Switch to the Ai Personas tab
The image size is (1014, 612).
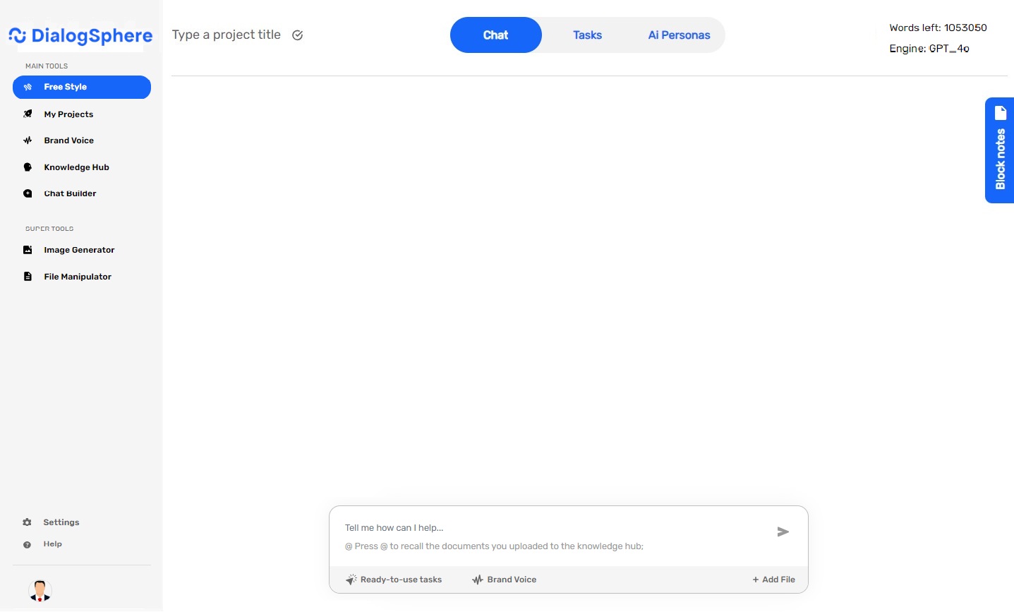(678, 35)
